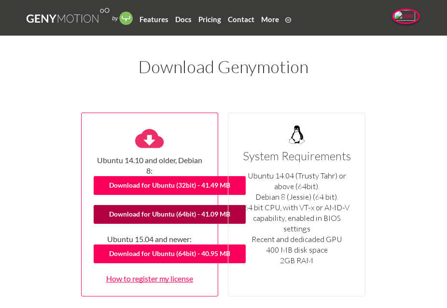Screen dimensions: 447x308
Task: Click the System Requirements heading
Action: (297, 156)
